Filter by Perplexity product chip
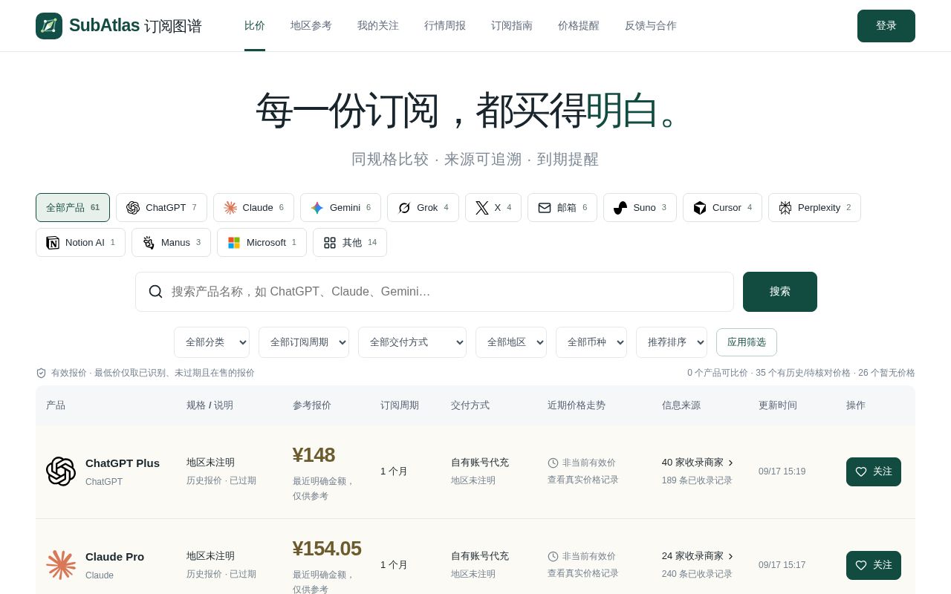The height and width of the screenshot is (594, 951). tap(814, 208)
